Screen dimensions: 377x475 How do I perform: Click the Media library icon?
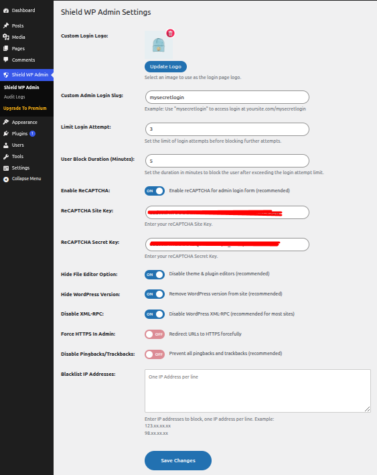[6, 37]
